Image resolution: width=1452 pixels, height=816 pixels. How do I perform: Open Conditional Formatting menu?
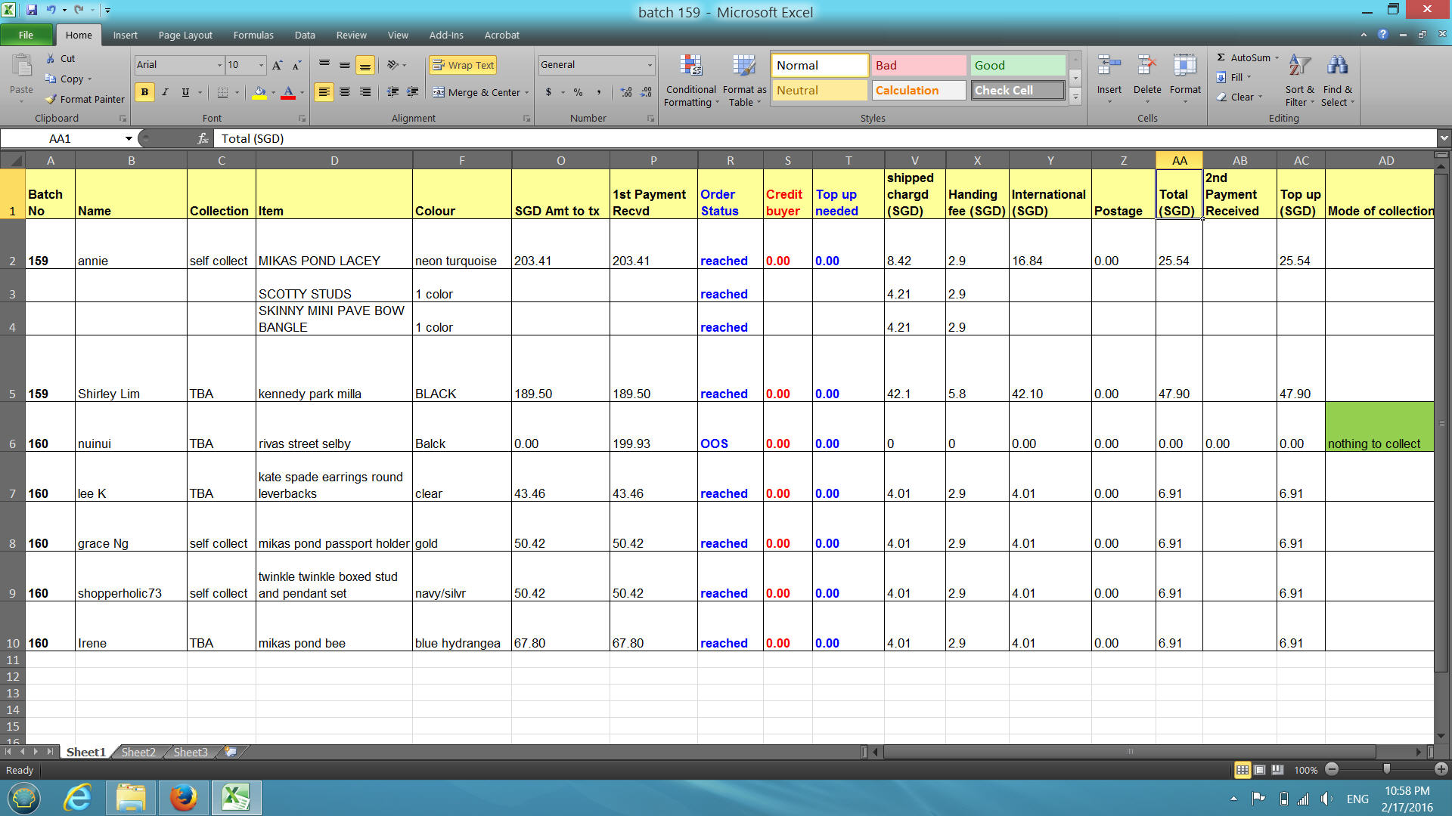click(x=691, y=81)
